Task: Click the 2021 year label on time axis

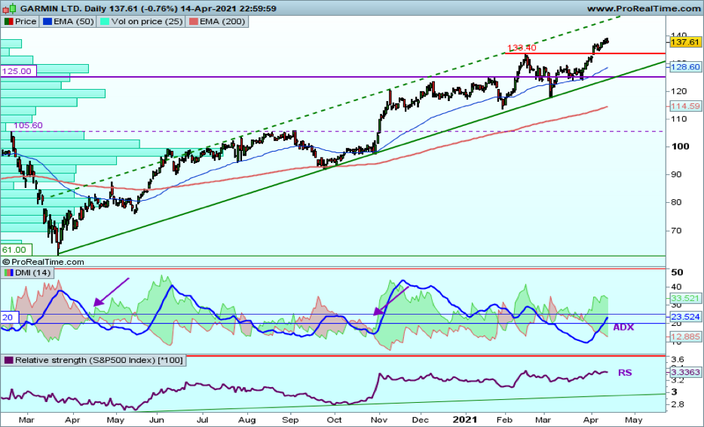Action: click(465, 419)
